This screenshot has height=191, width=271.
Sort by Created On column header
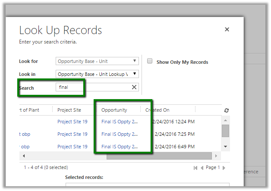158,110
